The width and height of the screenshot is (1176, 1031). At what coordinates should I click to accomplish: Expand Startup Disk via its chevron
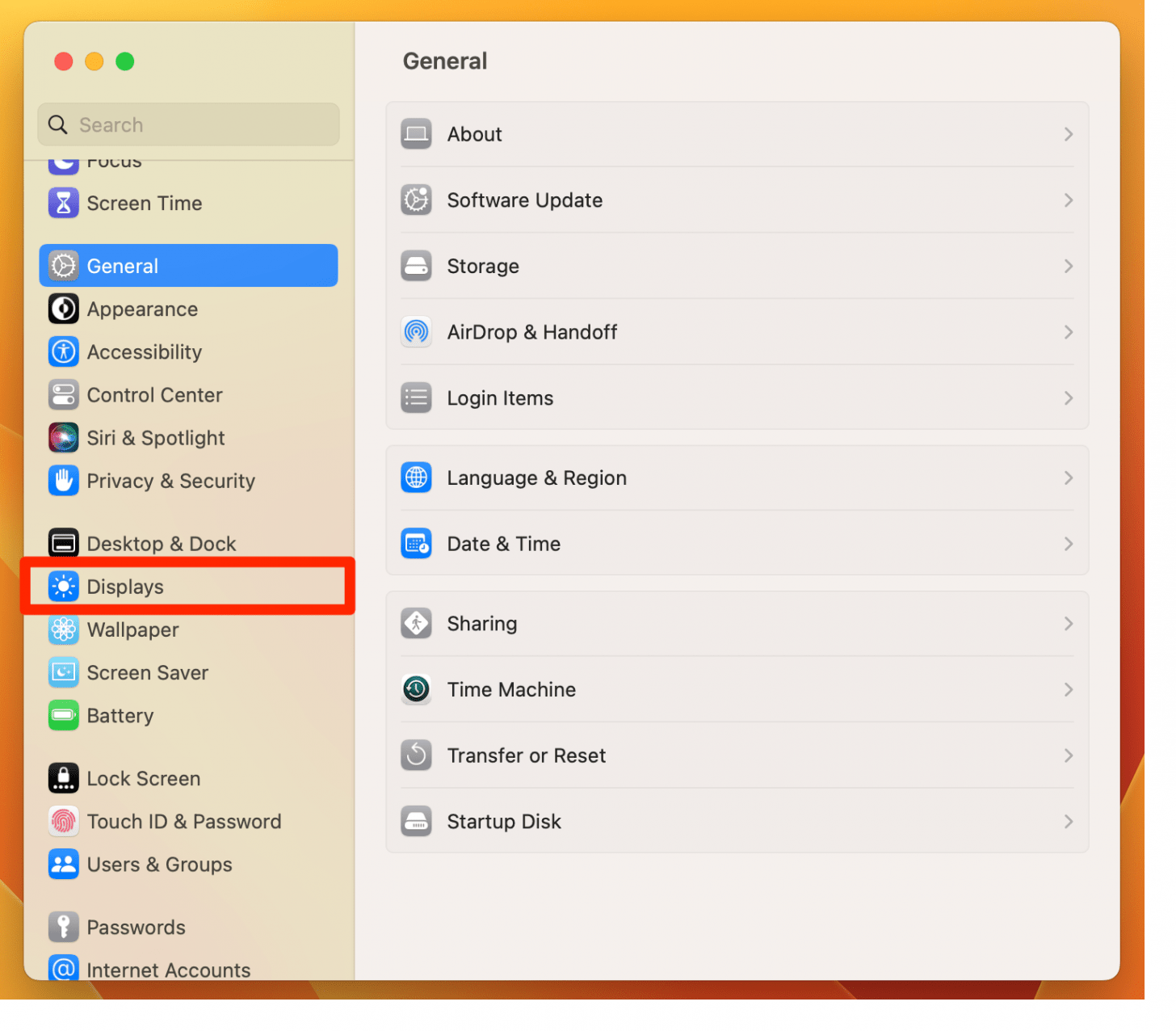coord(1068,821)
